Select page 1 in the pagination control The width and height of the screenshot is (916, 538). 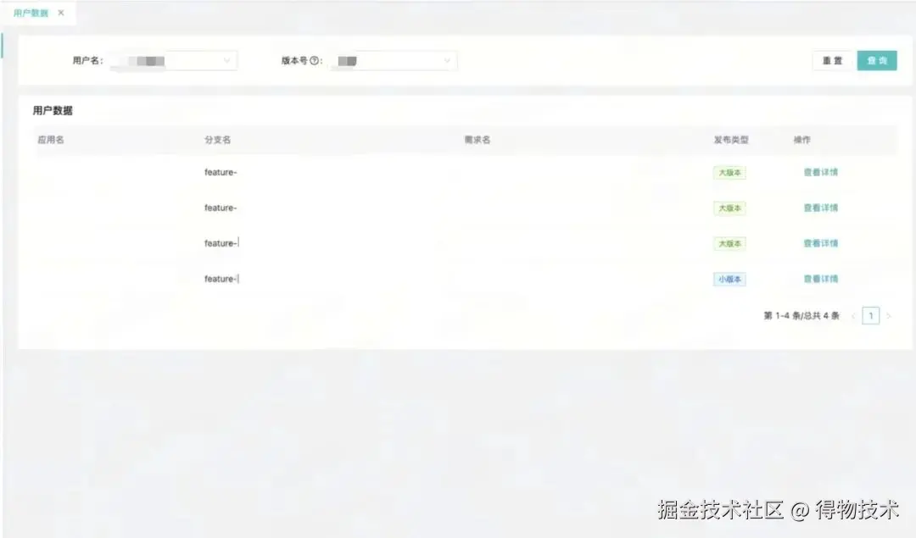tap(870, 315)
